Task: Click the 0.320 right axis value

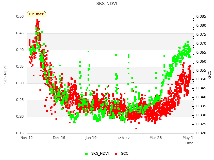Action: pyautogui.click(x=201, y=133)
